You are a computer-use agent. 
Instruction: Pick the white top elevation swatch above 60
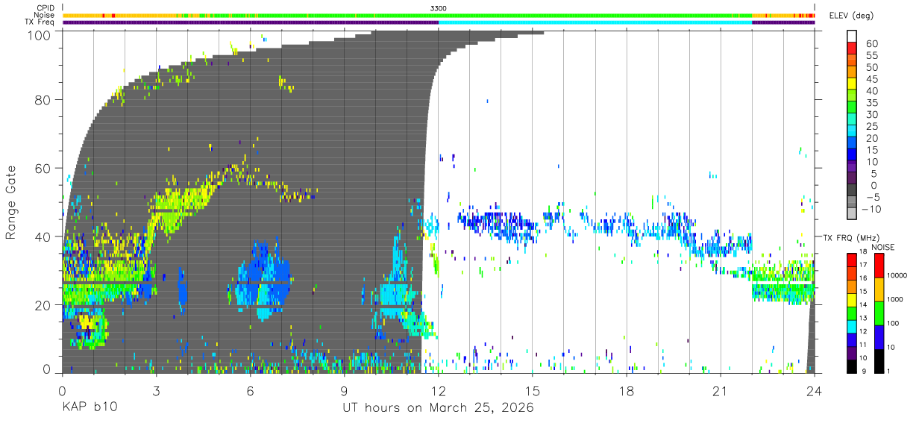[x=852, y=37]
